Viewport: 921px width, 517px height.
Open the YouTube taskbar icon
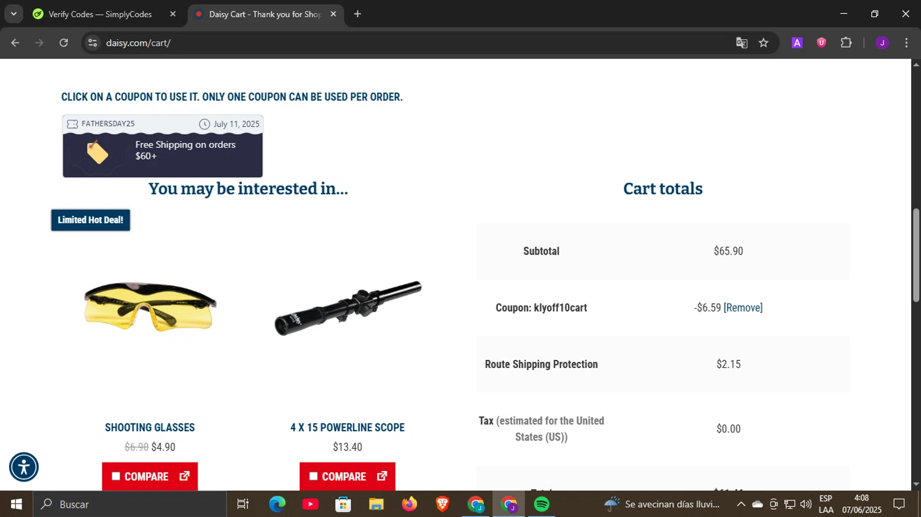(x=310, y=504)
